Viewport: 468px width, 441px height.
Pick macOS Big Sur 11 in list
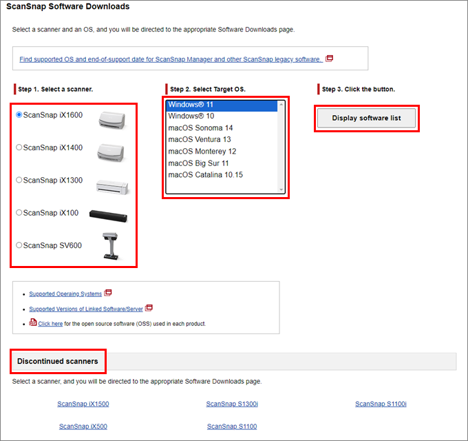point(222,163)
